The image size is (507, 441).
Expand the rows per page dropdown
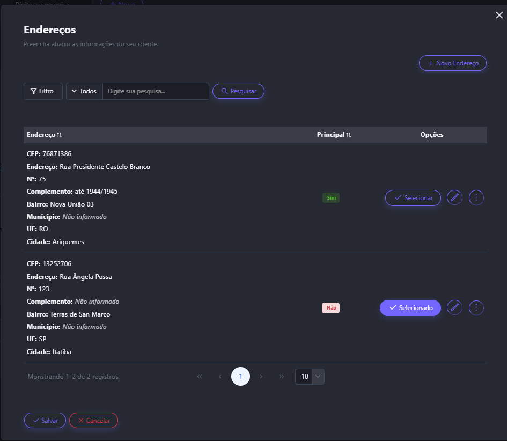[318, 377]
